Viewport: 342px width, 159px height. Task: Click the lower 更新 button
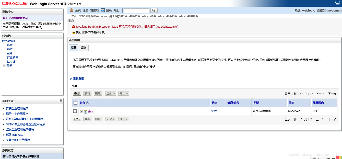click(x=87, y=119)
